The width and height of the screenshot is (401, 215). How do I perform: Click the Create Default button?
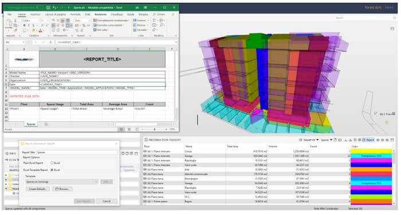click(38, 189)
